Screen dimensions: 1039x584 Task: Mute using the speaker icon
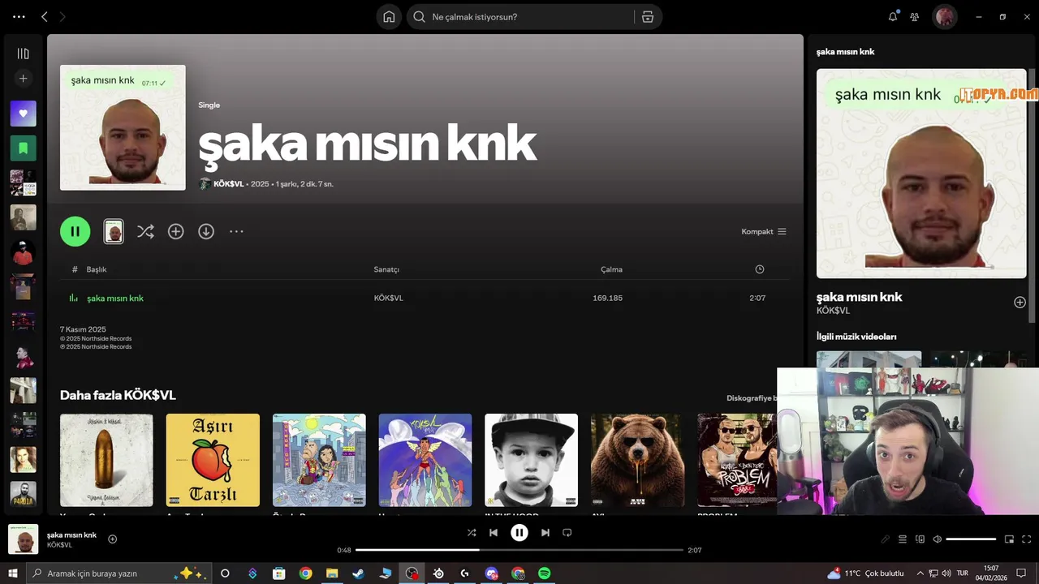pyautogui.click(x=937, y=539)
